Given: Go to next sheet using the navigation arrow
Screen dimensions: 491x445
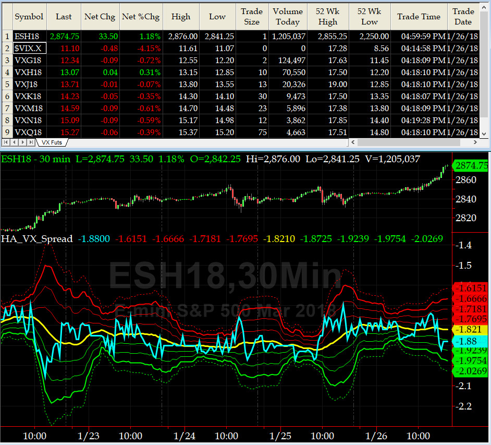Looking at the screenshot, I should [x=22, y=142].
